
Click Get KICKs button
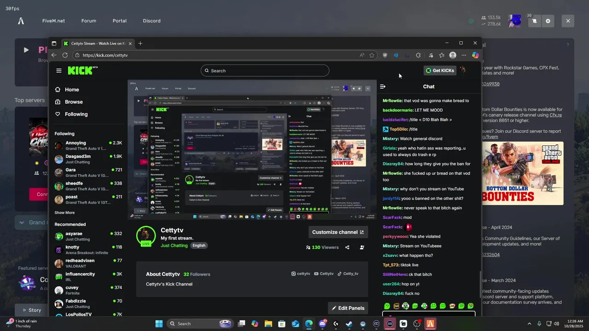[x=440, y=70]
